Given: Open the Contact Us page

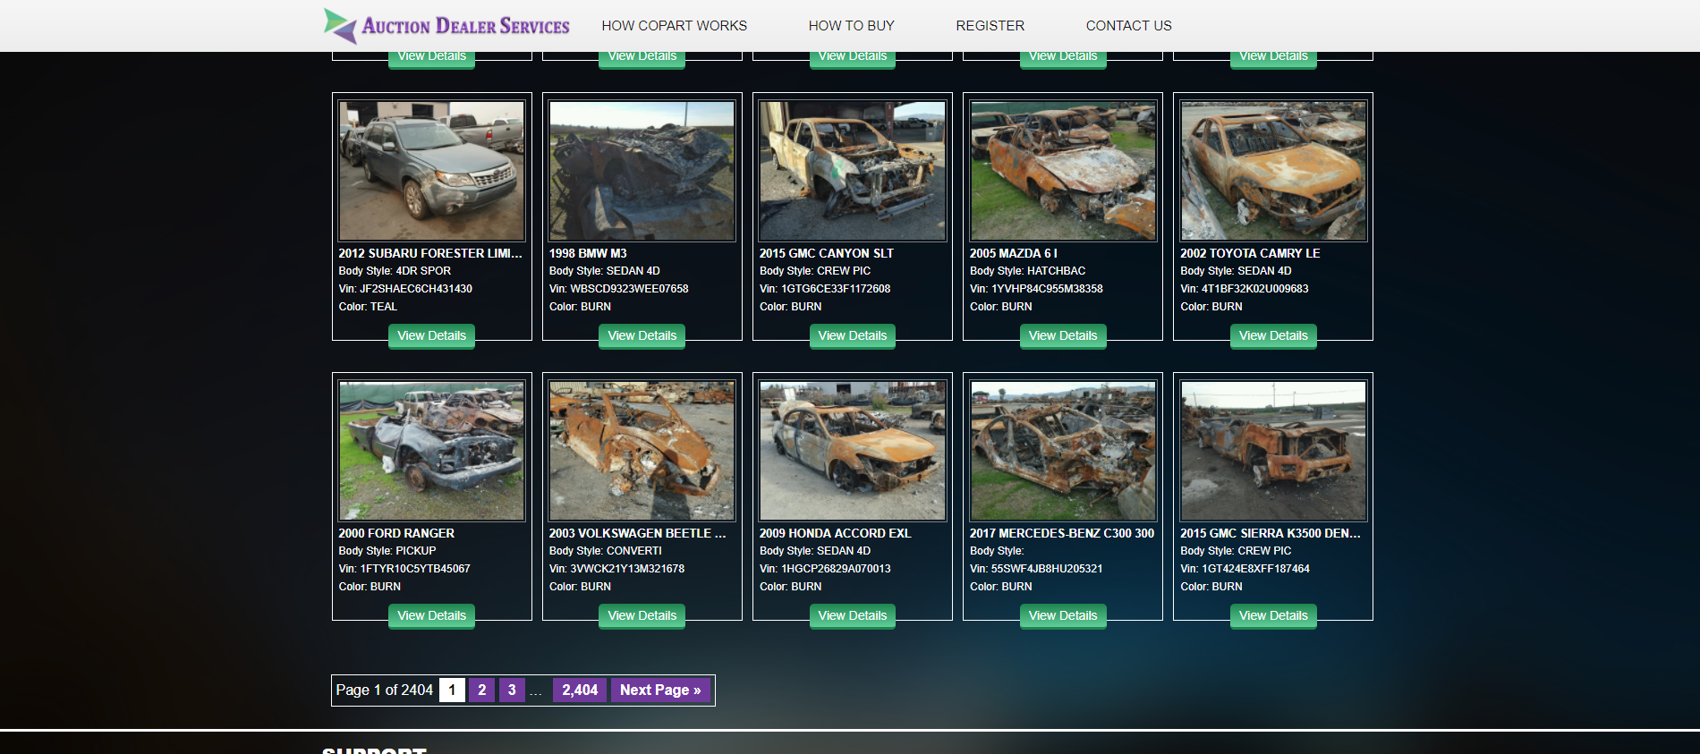Looking at the screenshot, I should [1128, 26].
